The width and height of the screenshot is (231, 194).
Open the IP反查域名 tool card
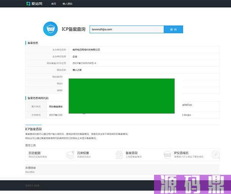tap(195, 154)
